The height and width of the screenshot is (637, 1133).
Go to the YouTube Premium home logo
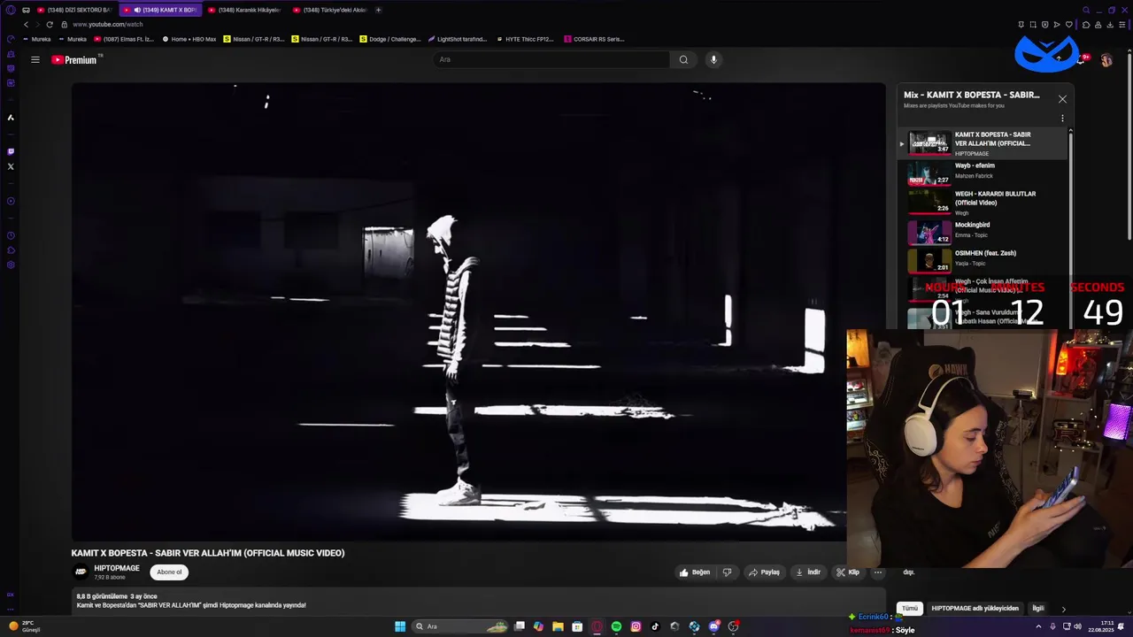point(74,60)
